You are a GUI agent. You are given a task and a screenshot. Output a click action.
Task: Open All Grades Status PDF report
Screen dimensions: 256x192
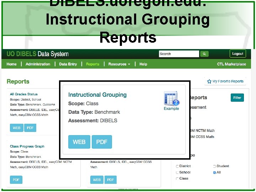pyautogui.click(x=30, y=128)
